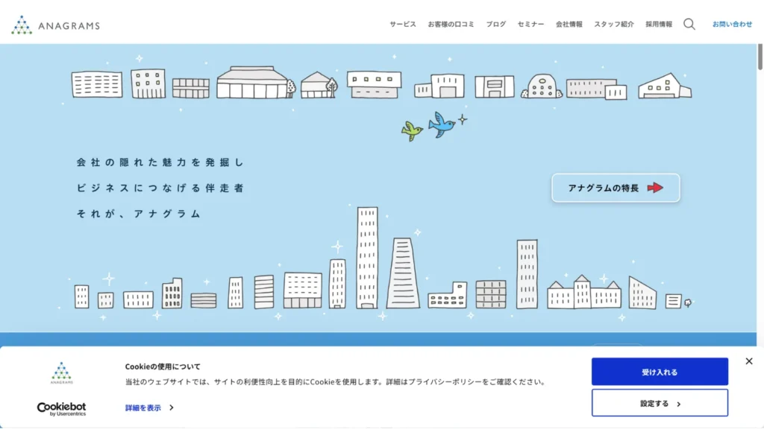Click the Cookiebot by Usercentrics logo
This screenshot has height=429, width=764.
pyautogui.click(x=61, y=409)
